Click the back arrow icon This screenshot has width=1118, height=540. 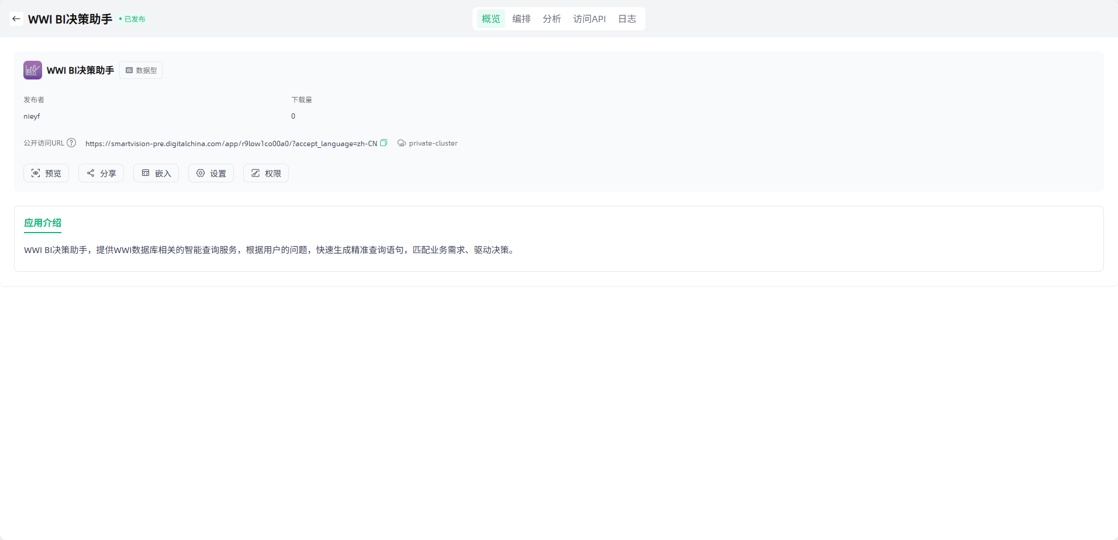pyautogui.click(x=16, y=19)
